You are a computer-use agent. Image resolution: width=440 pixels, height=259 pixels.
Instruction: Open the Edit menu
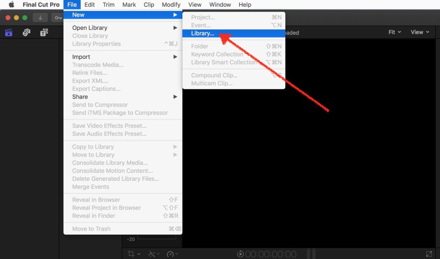(89, 4)
